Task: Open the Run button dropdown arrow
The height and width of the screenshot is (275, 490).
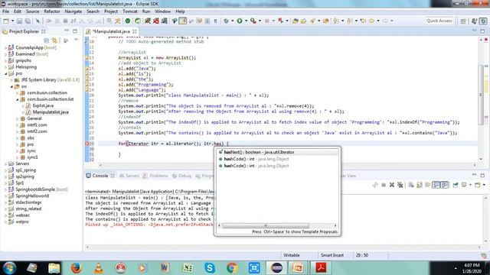Action: point(246,21)
